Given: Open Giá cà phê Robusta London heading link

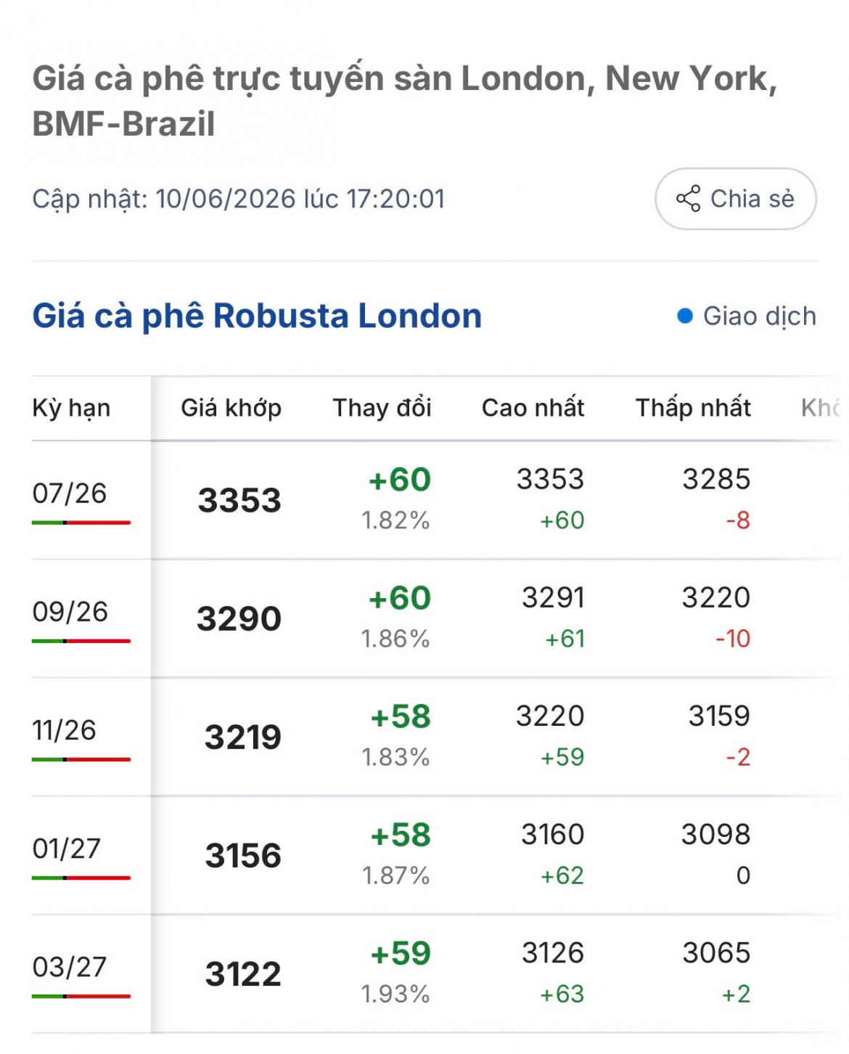Looking at the screenshot, I should click(x=257, y=316).
